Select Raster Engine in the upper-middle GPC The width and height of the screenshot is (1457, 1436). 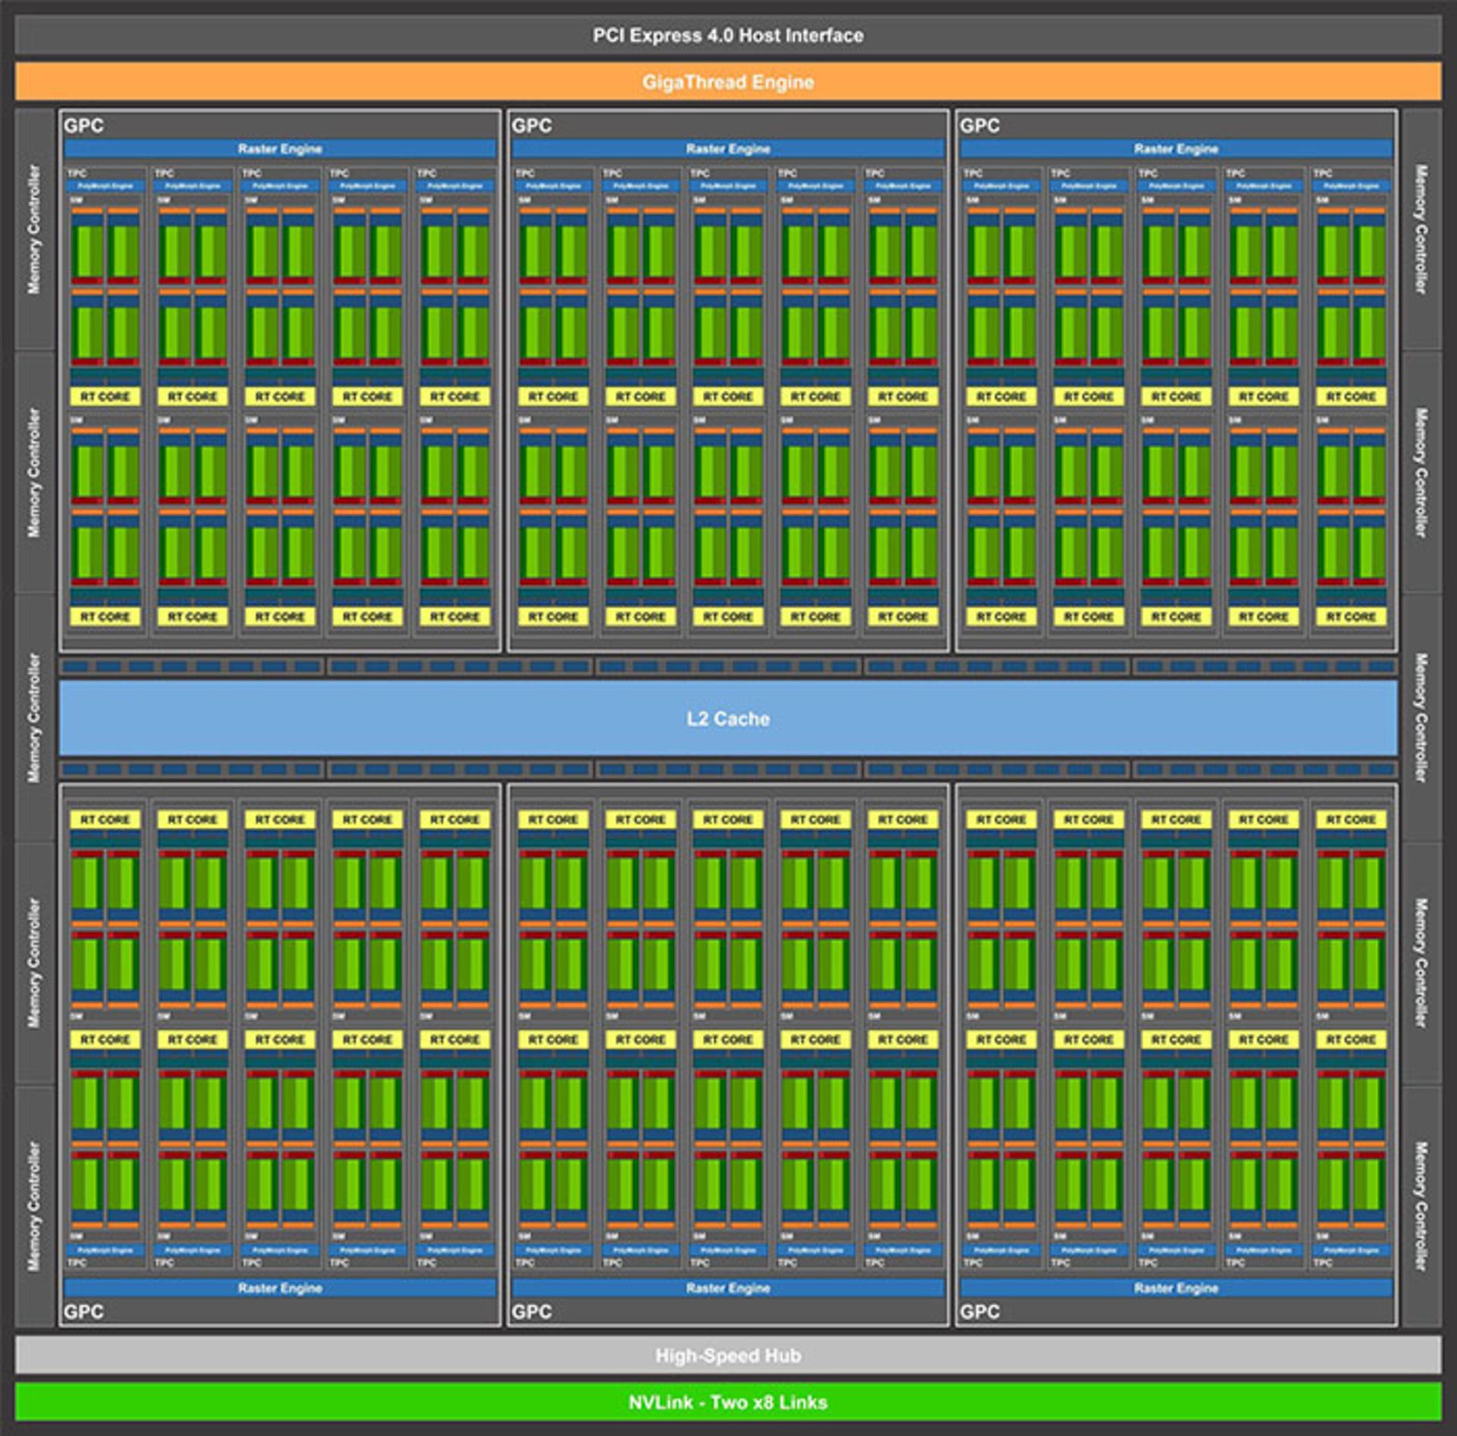click(x=728, y=149)
